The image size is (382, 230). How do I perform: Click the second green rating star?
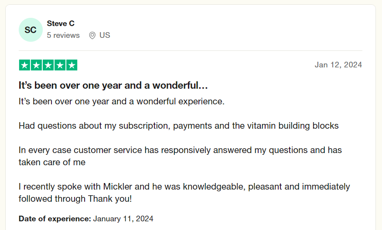pyautogui.click(x=36, y=65)
